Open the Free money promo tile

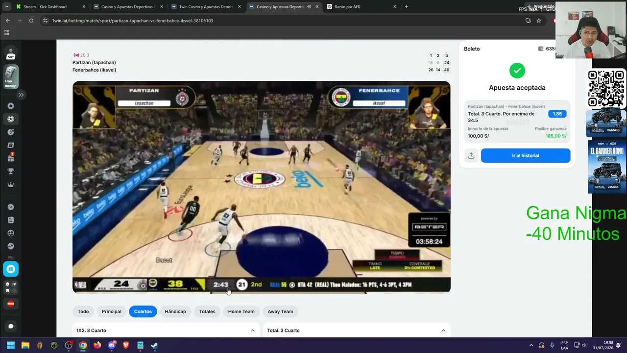[x=11, y=77]
